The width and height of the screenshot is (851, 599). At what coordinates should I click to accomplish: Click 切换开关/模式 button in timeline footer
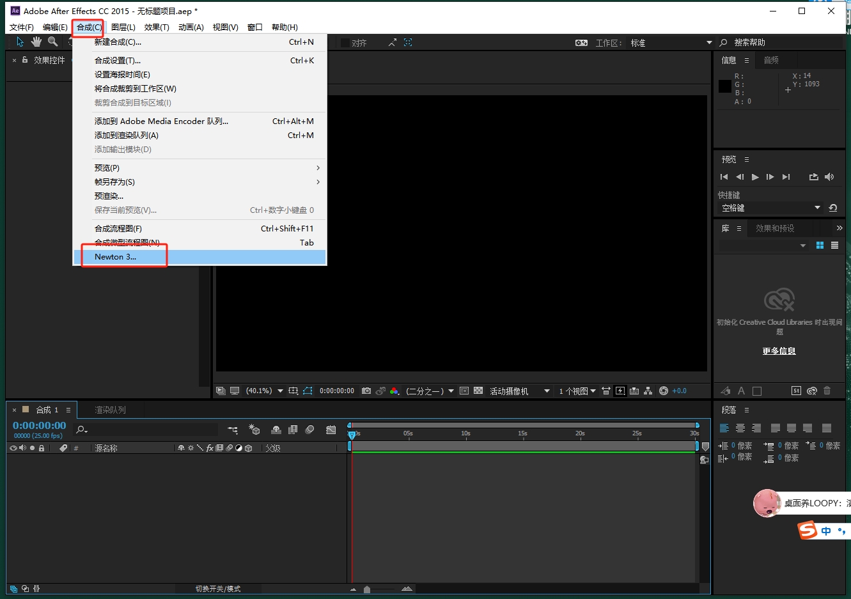(218, 589)
